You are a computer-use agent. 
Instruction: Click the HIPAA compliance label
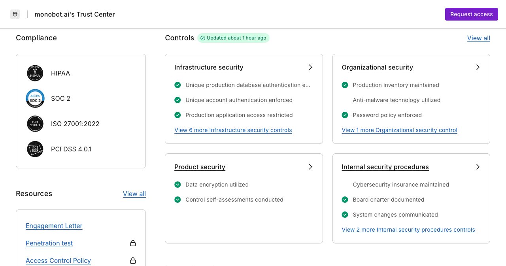pos(60,73)
